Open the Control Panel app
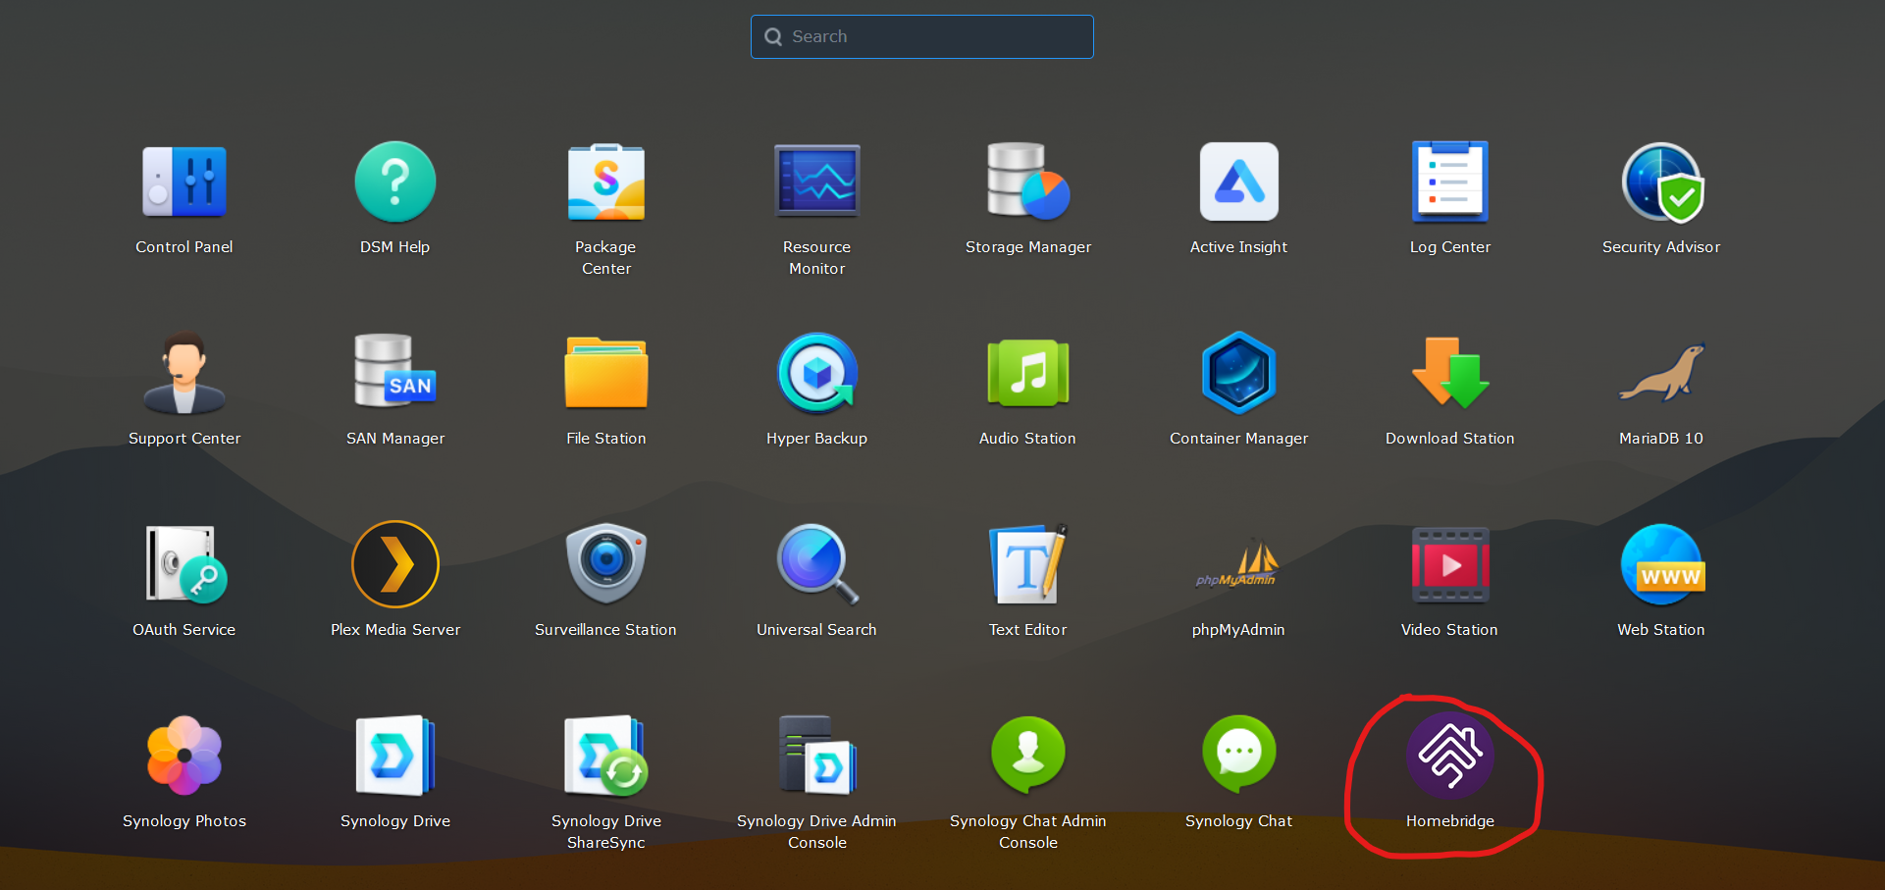This screenshot has height=890, width=1885. coord(184,183)
